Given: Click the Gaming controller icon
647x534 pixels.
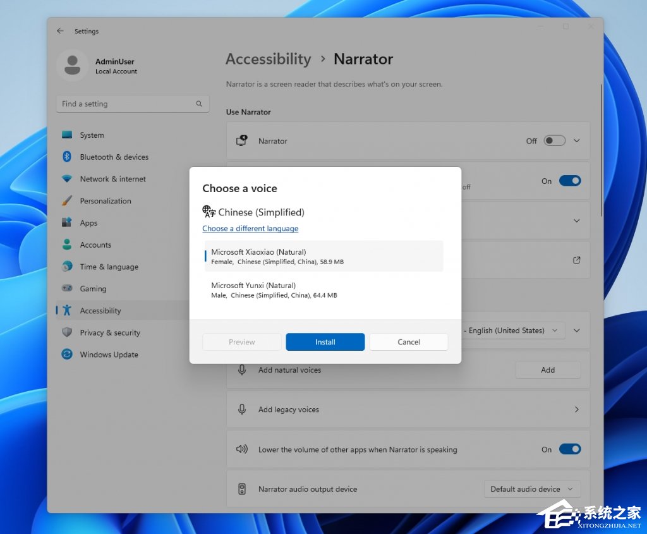Looking at the screenshot, I should [67, 289].
